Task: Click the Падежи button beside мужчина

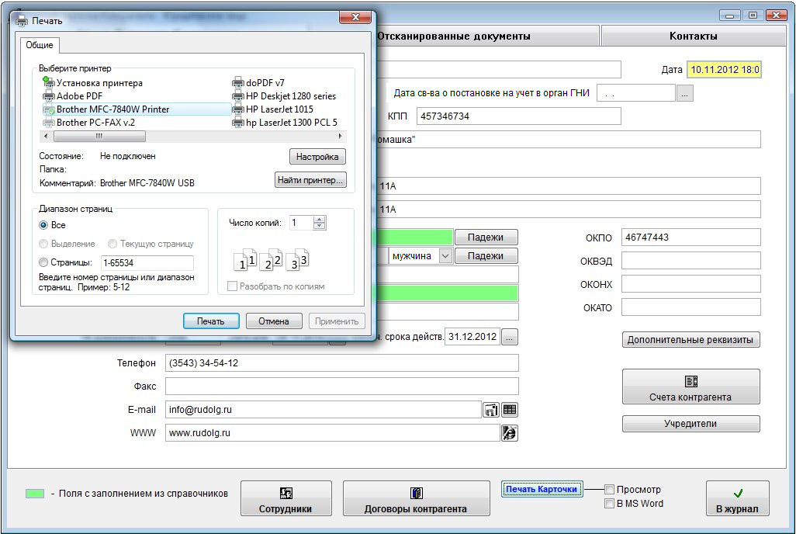Action: 486,256
